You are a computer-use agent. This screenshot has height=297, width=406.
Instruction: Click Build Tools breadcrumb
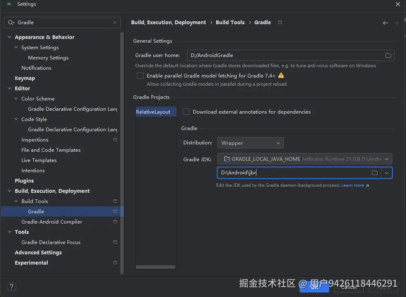[x=230, y=23]
